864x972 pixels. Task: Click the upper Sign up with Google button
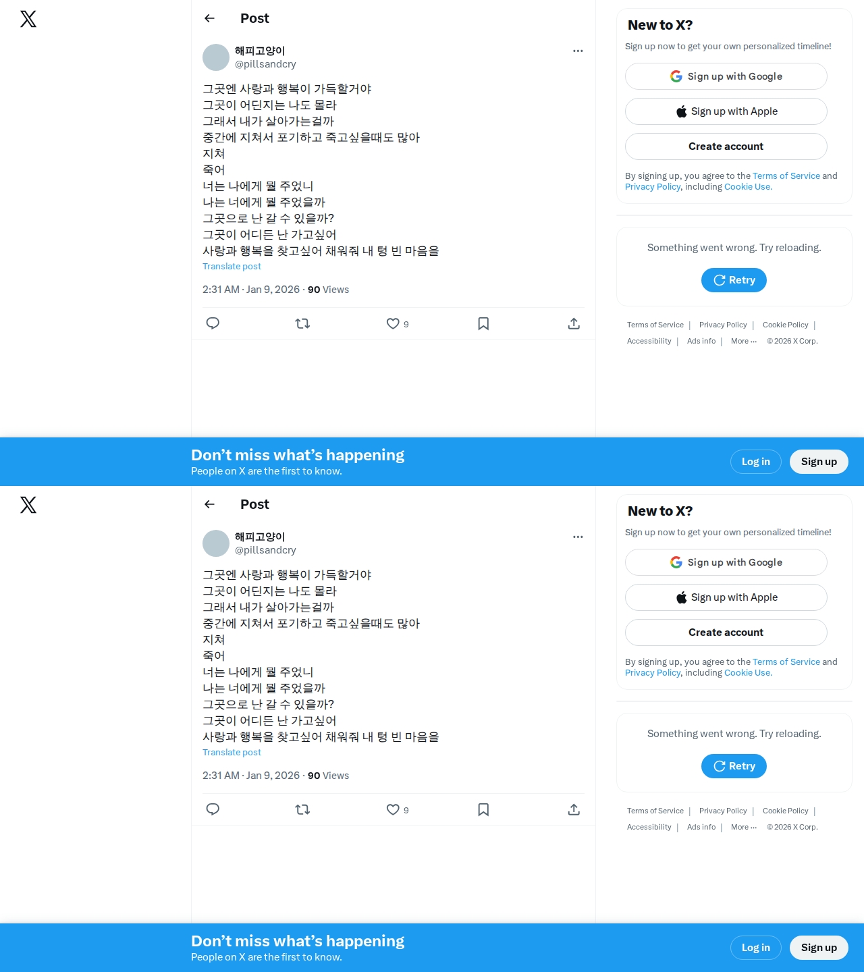pyautogui.click(x=726, y=76)
